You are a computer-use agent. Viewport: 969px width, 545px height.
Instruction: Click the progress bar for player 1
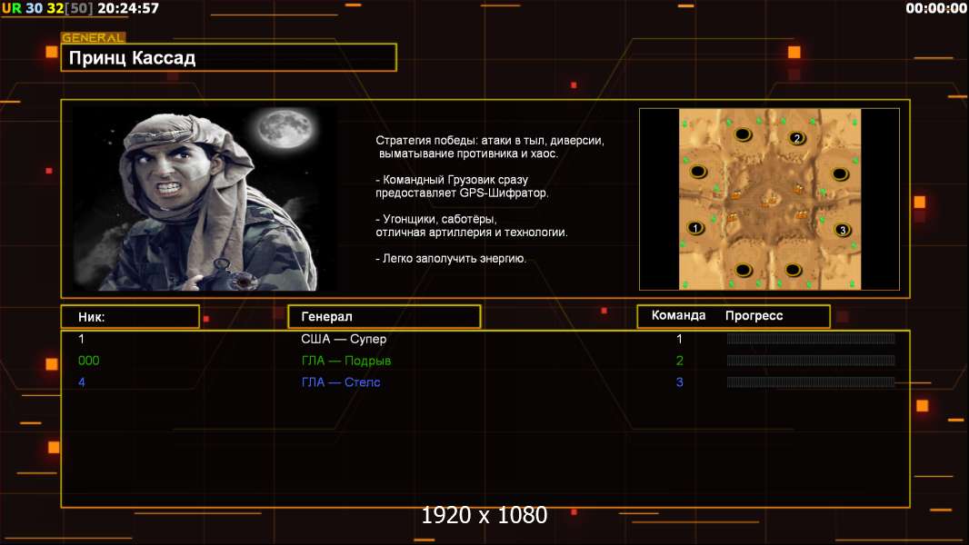(x=810, y=339)
